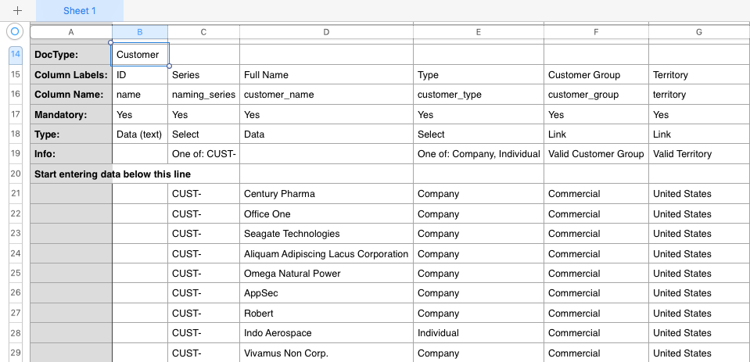Click the Territory column label cell

[x=698, y=75]
